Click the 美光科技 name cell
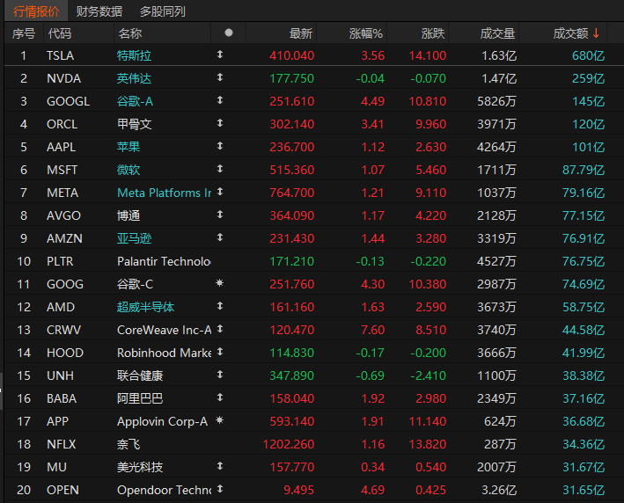 click(x=140, y=467)
